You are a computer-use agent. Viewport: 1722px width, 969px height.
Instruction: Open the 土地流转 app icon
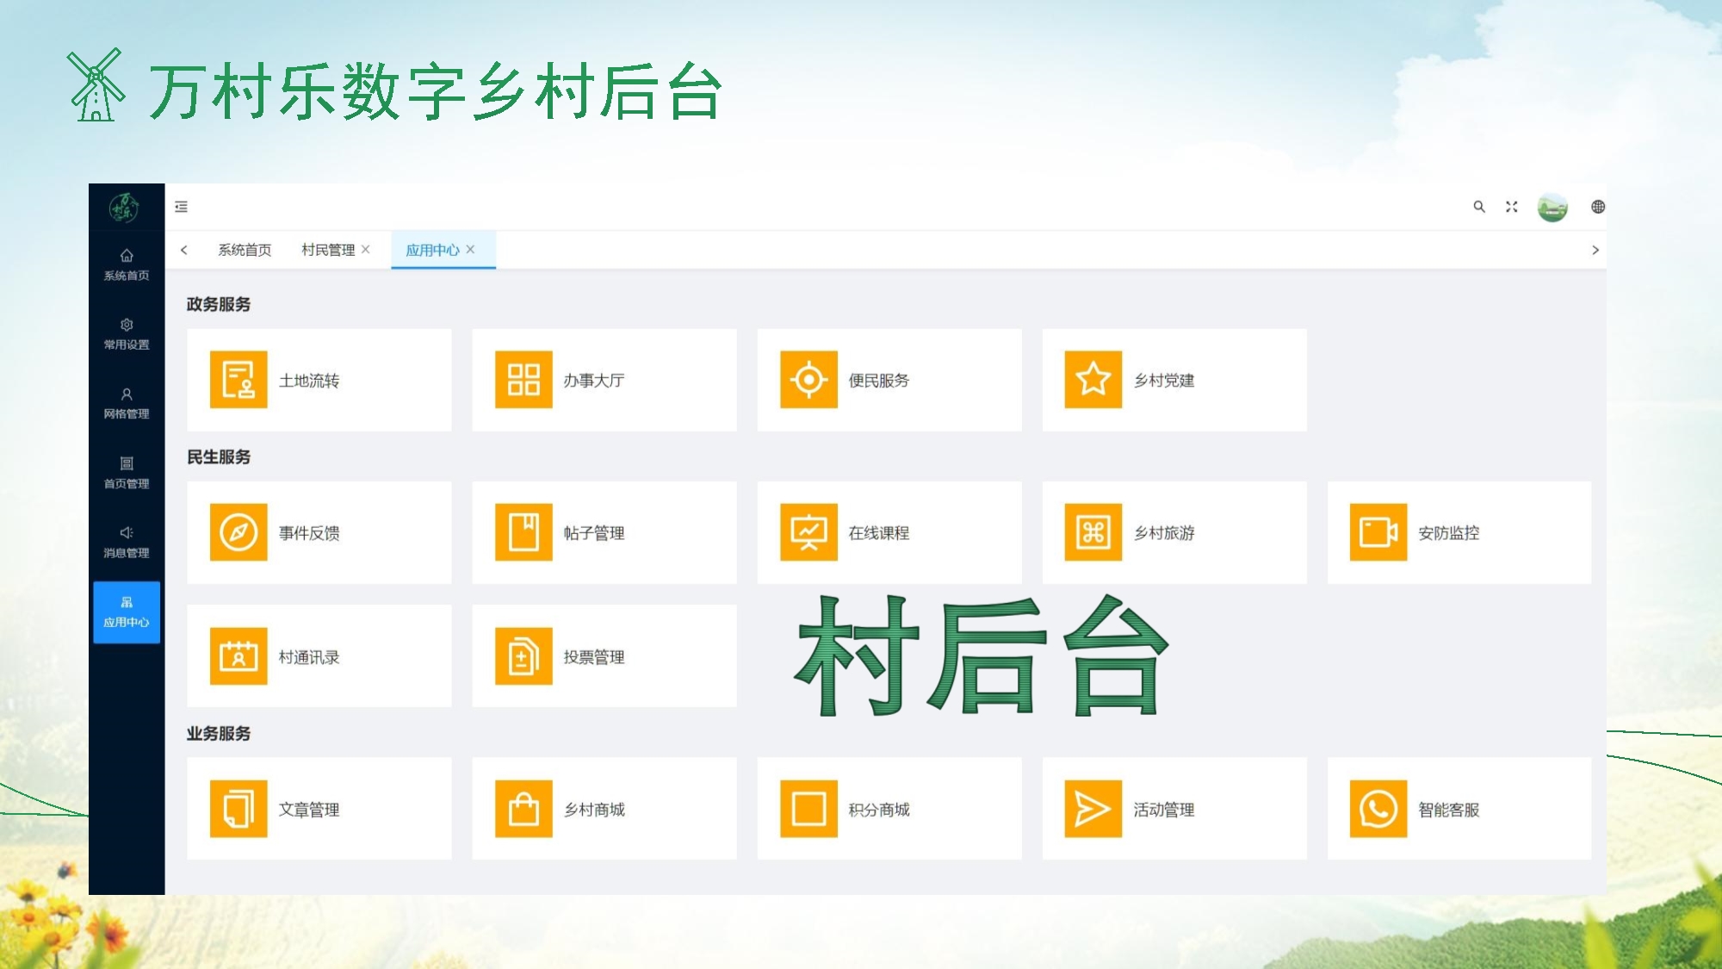pos(238,379)
